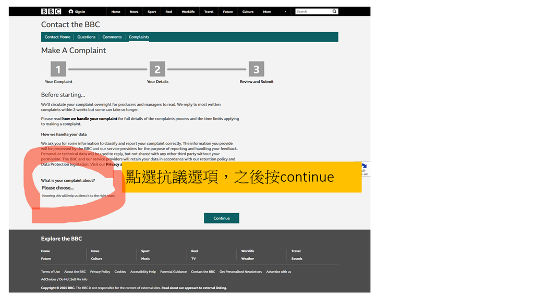Switch to the Contact Home tab
Image resolution: width=534 pixels, height=300 pixels.
click(57, 37)
